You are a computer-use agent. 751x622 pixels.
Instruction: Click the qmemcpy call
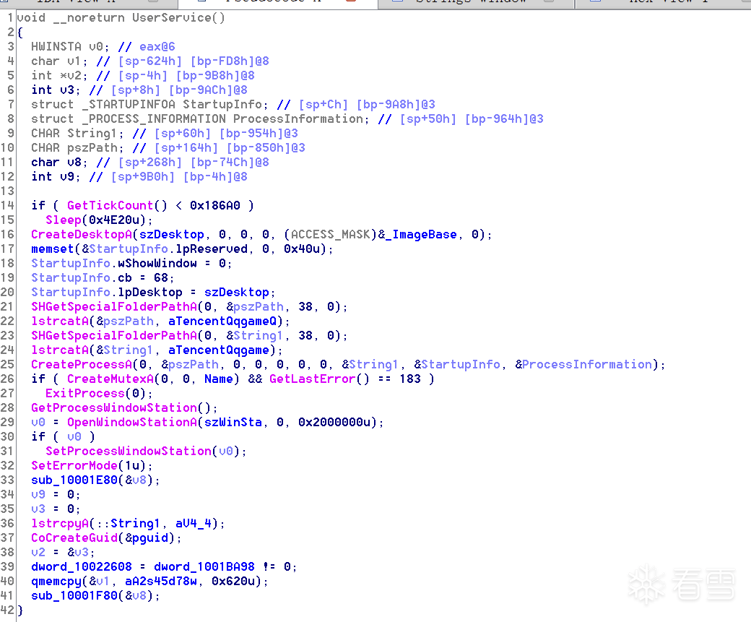(56, 581)
